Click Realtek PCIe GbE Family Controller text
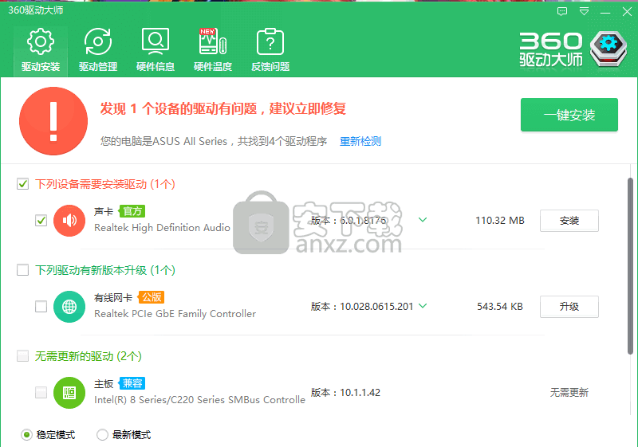Image resolution: width=638 pixels, height=447 pixels. coord(175,314)
